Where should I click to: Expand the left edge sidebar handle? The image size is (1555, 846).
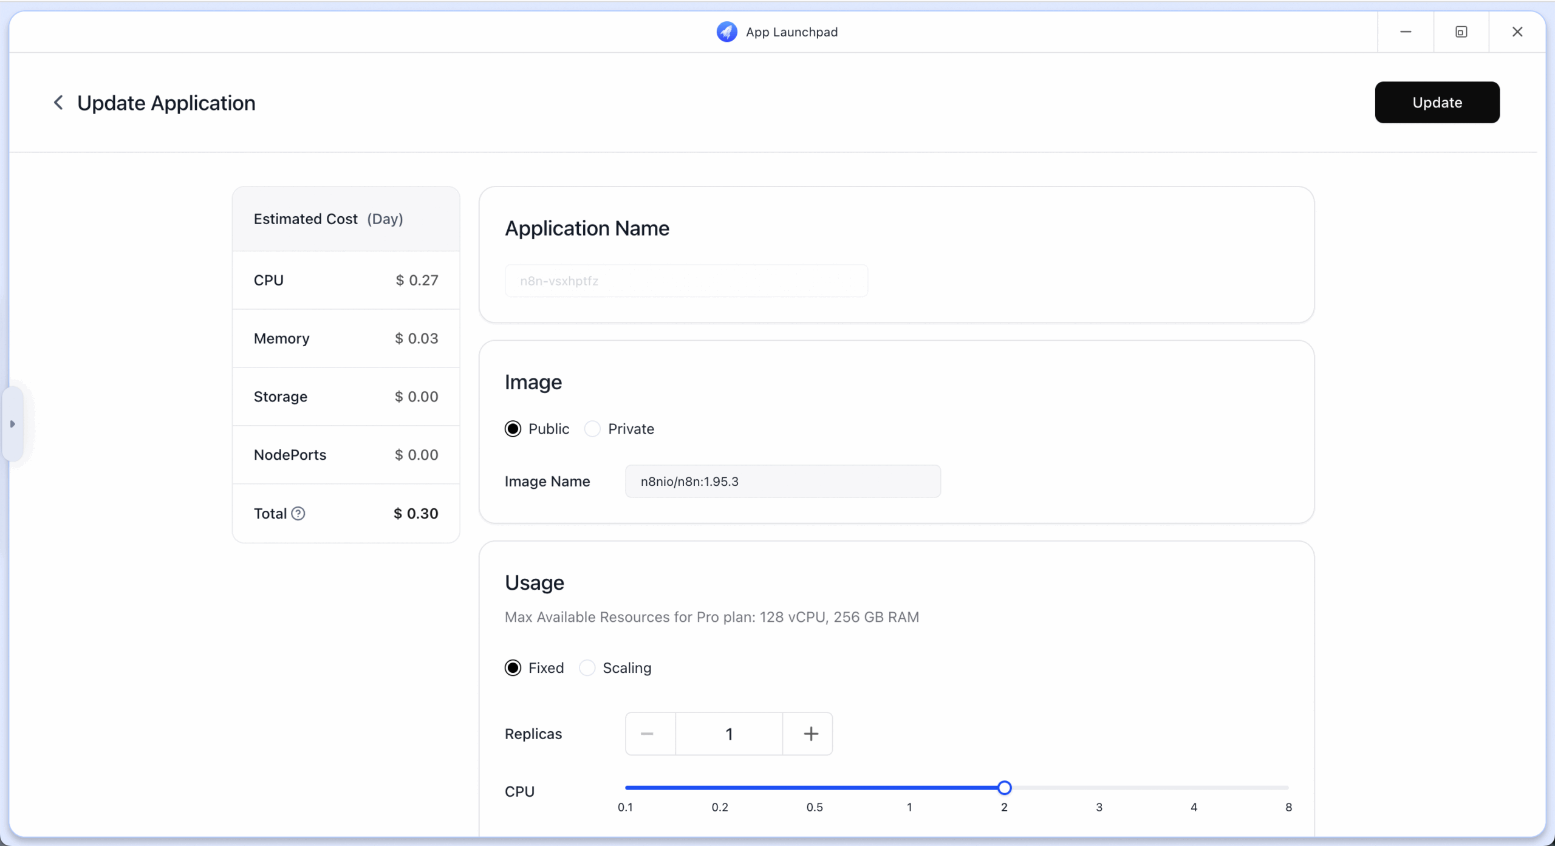pyautogui.click(x=13, y=424)
